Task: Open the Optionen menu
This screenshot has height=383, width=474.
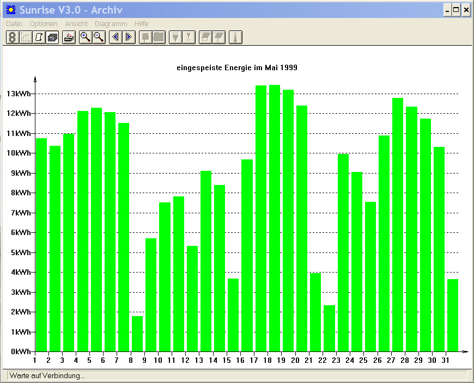Action: click(x=43, y=23)
